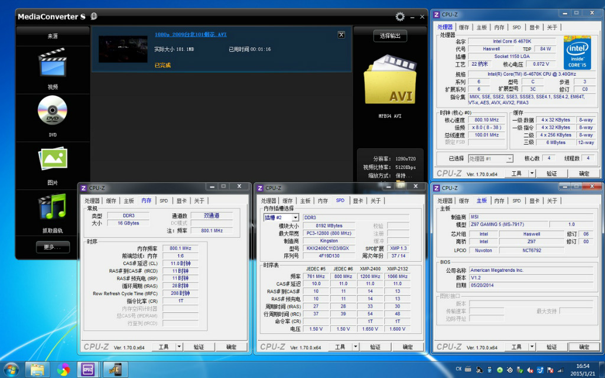Open File Explorer from the taskbar
The width and height of the screenshot is (605, 378).
(37, 370)
